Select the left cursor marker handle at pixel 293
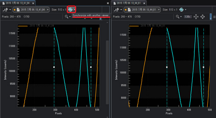Image resolution: width=216 pixels, height=118 pixels. pyautogui.click(x=54, y=67)
